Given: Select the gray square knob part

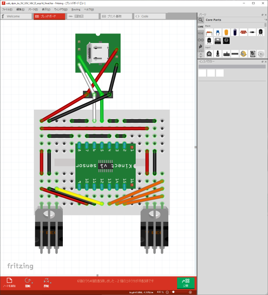Looking at the screenshot, I should [253, 54].
